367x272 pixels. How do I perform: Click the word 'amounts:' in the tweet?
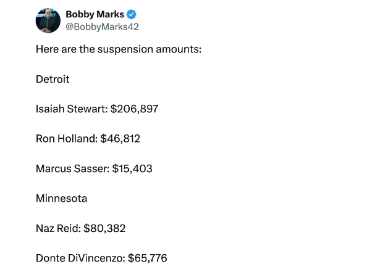click(179, 49)
